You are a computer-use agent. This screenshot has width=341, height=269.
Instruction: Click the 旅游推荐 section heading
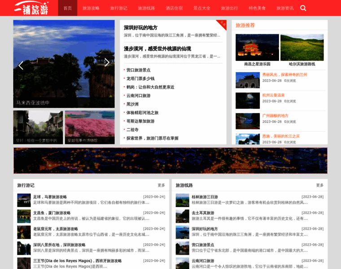point(245,26)
